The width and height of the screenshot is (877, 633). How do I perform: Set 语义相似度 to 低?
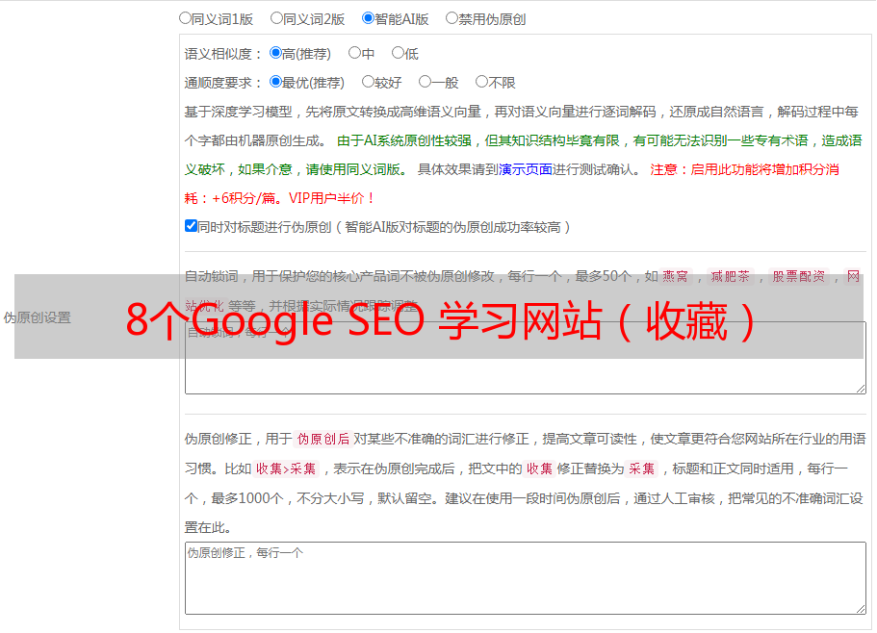click(398, 53)
